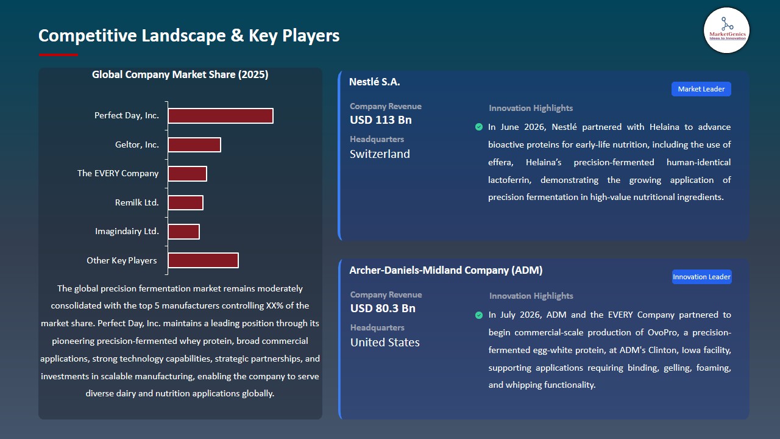The height and width of the screenshot is (439, 780).
Task: Click the Company Revenue label in Nestlé card
Action: (386, 106)
